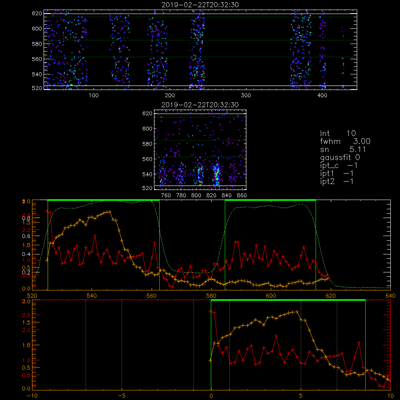Click the green bar atop the bottom plot
This screenshot has width=400, height=400.
(x=288, y=300)
